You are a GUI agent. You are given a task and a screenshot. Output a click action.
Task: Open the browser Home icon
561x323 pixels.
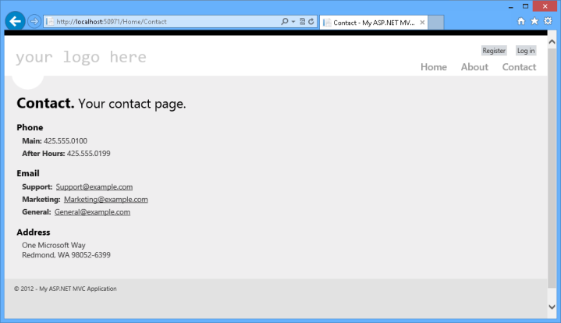[521, 21]
